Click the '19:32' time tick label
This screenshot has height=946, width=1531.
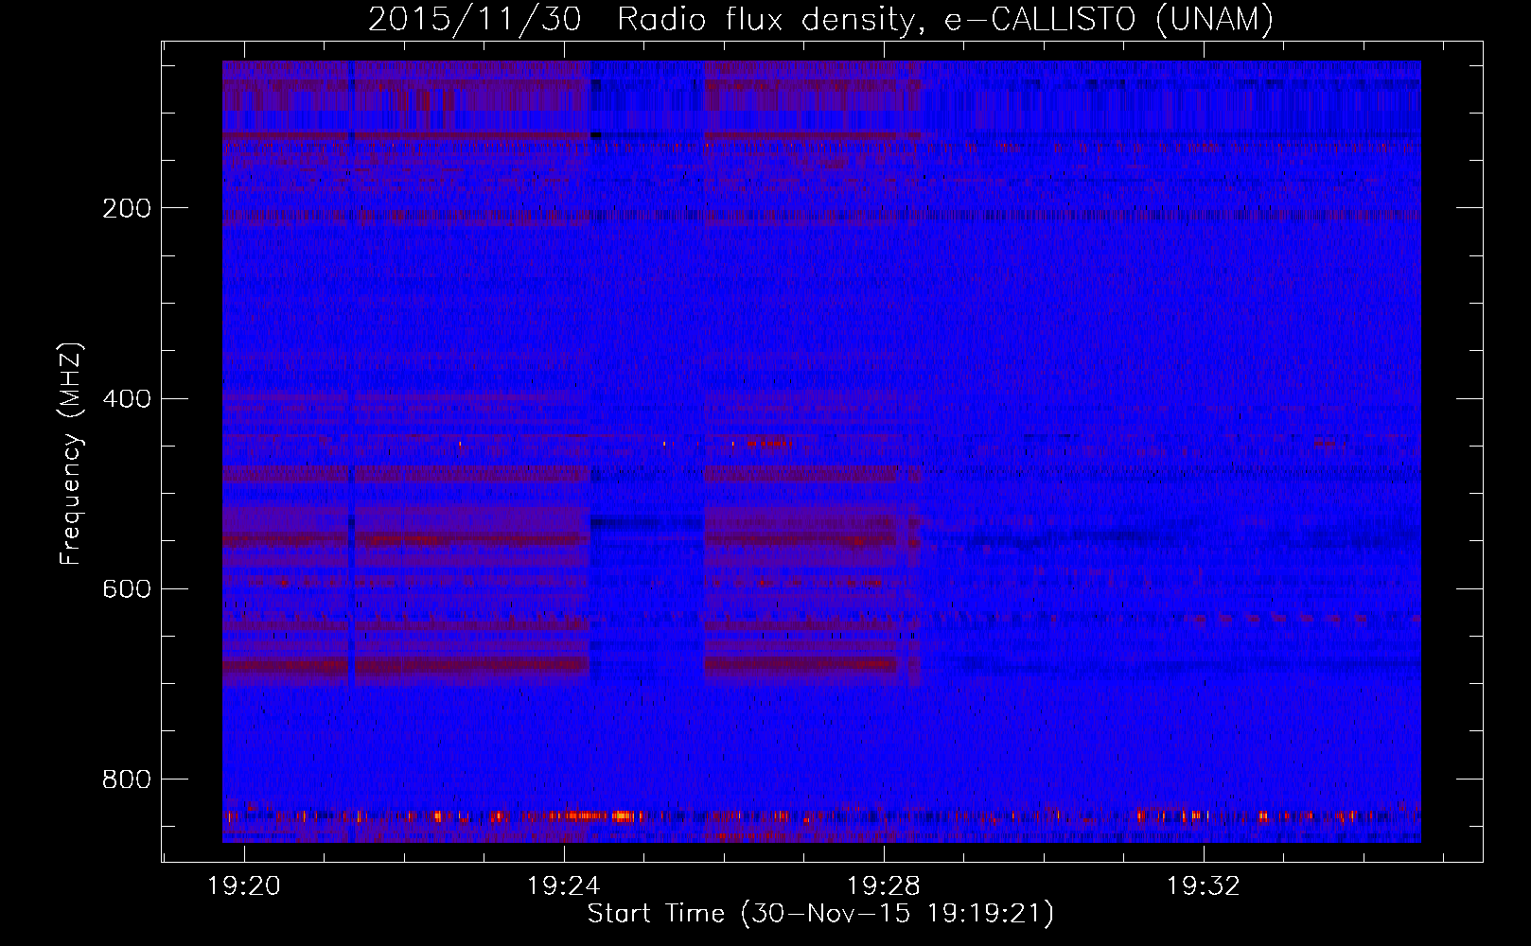1204,886
